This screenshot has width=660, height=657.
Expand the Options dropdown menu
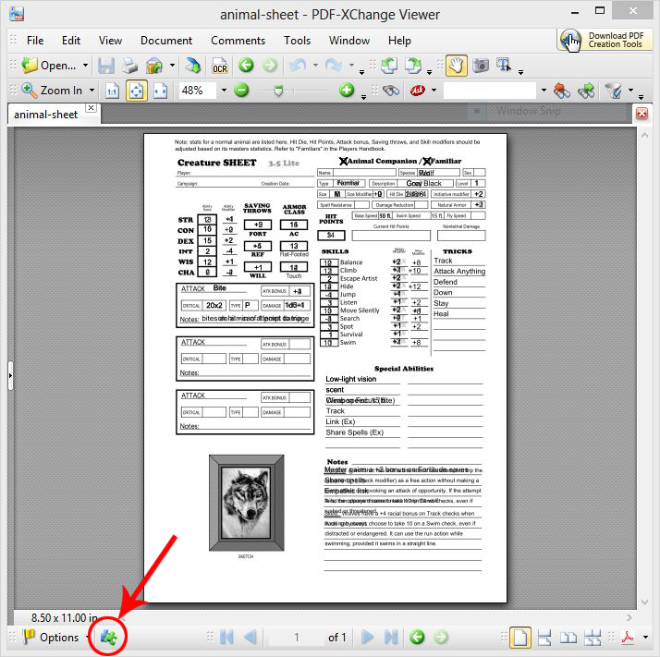click(x=86, y=638)
